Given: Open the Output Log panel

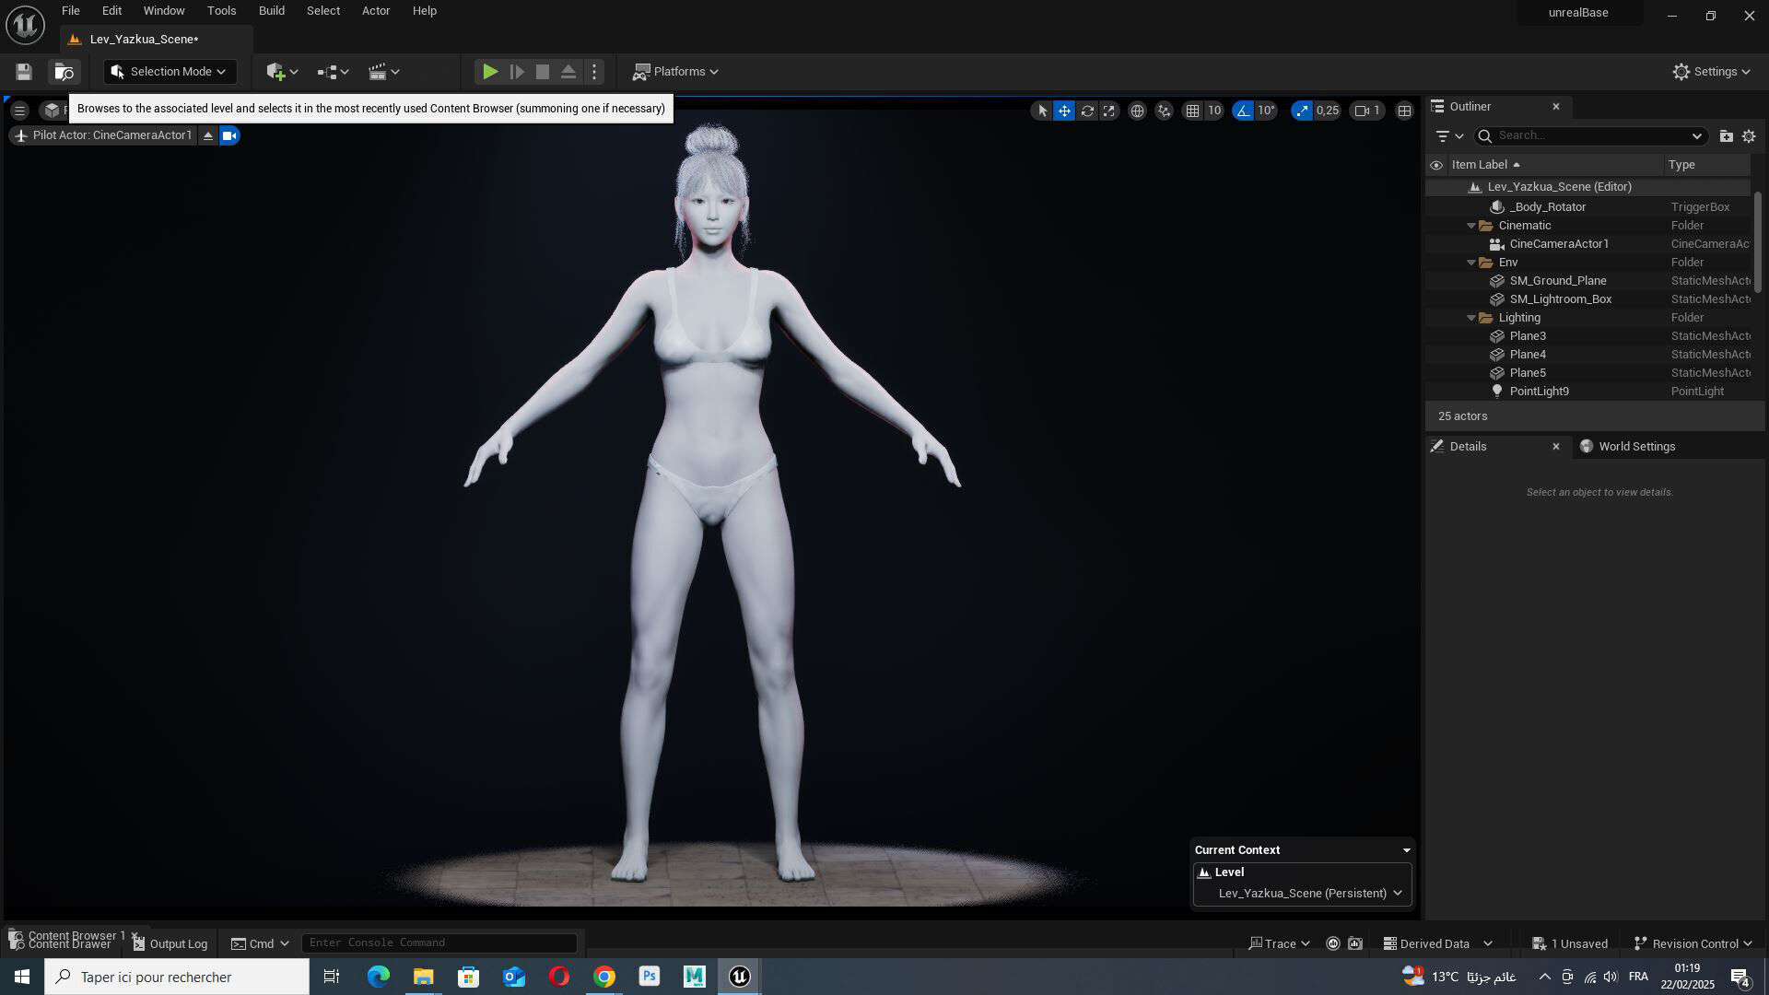Looking at the screenshot, I should (170, 943).
